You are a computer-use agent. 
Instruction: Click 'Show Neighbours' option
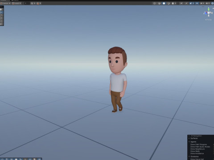tap(198, 149)
